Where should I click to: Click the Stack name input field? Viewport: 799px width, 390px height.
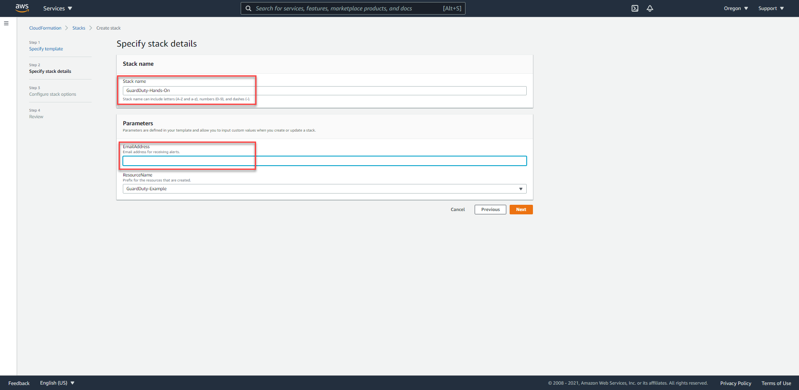pyautogui.click(x=324, y=90)
